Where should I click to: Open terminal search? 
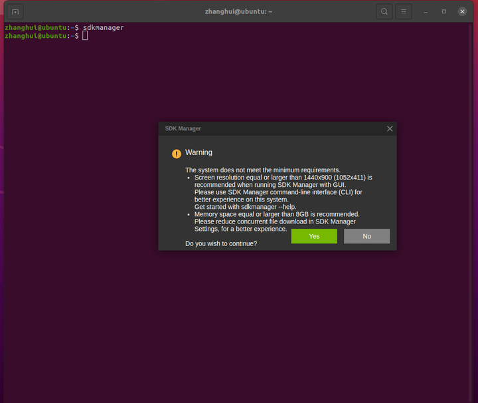click(x=384, y=11)
